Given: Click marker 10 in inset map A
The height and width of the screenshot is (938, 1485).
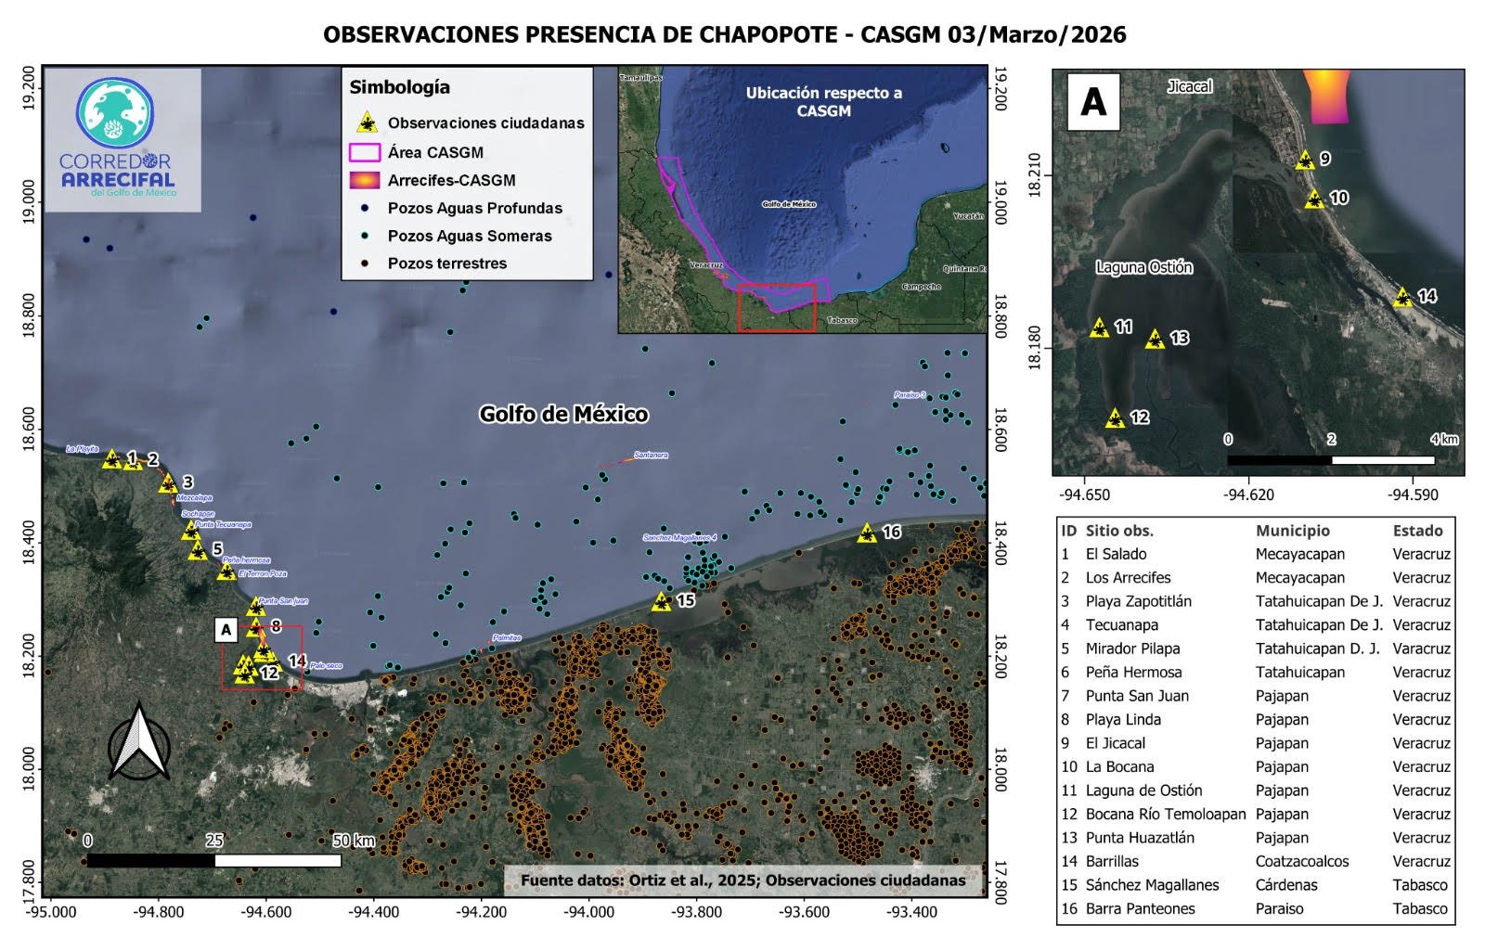Looking at the screenshot, I should point(1313,199).
